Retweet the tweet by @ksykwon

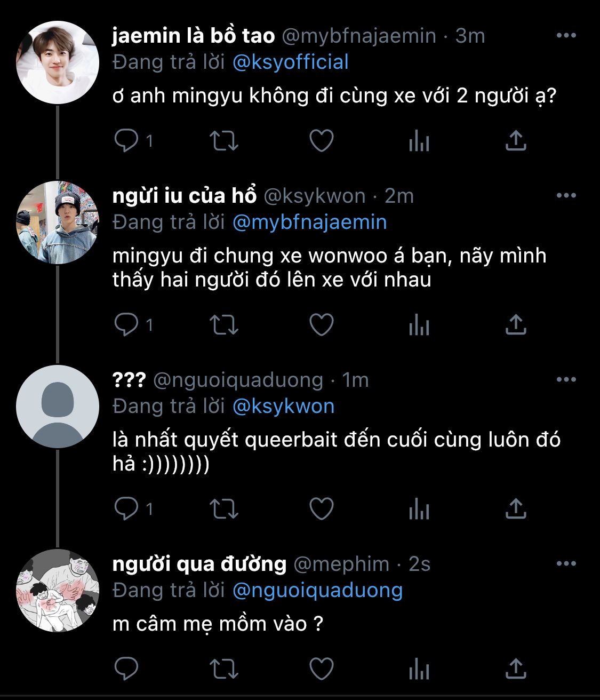click(223, 325)
